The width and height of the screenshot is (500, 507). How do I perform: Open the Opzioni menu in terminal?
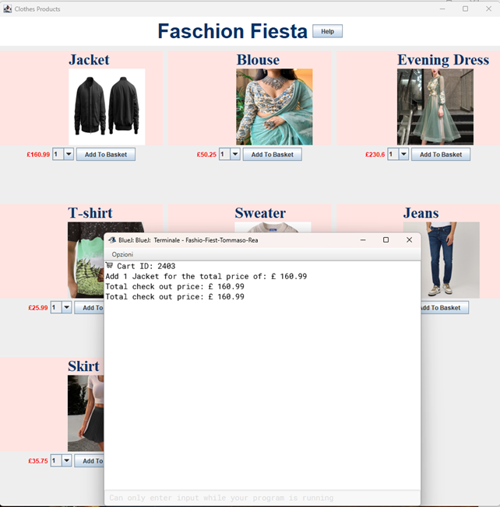point(122,254)
